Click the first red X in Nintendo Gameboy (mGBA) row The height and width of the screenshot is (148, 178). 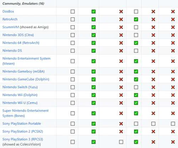[x=121, y=72]
